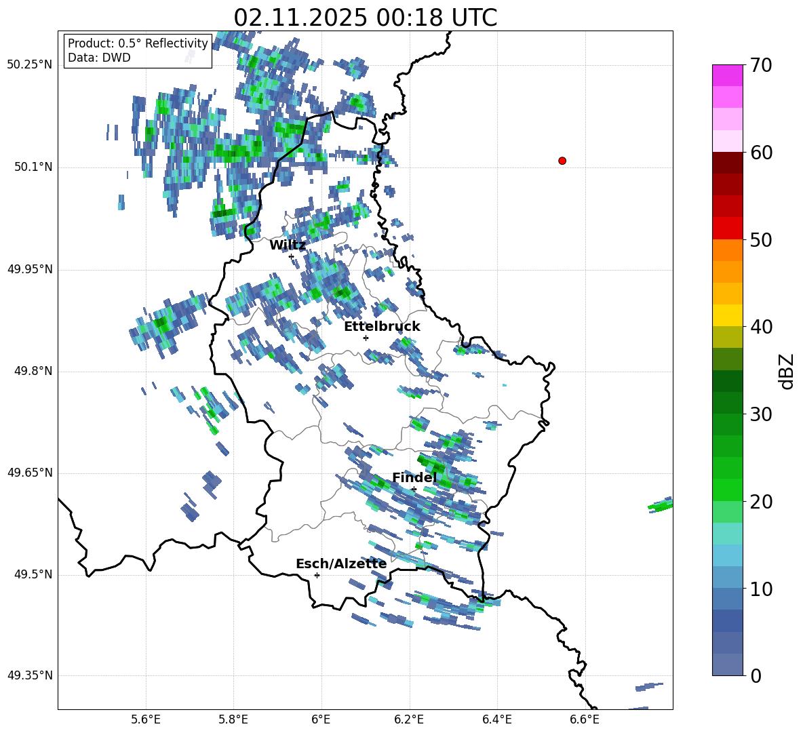Click the bright red colorbar segment near 50
The height and width of the screenshot is (733, 803).
(x=728, y=229)
